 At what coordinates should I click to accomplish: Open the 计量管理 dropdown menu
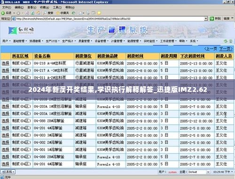(x=117, y=41)
